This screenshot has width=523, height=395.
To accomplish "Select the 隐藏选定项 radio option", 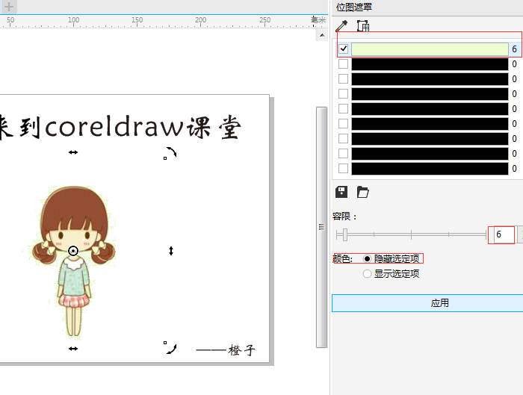I will (367, 258).
